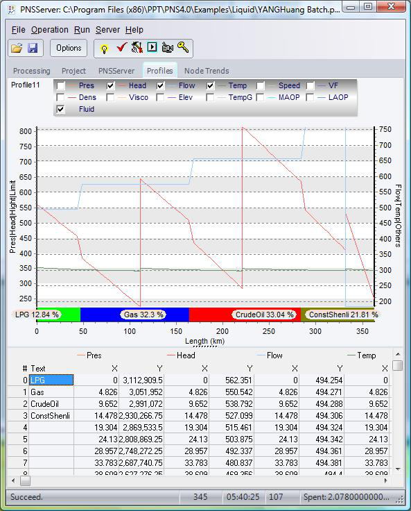Tick the MAOP checkbox
Screen dimensions: 411x511
261,97
